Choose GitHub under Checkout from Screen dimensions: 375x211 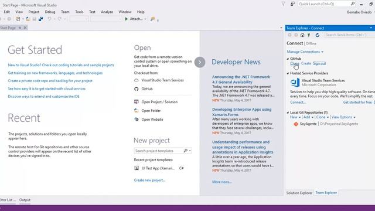(x=144, y=89)
